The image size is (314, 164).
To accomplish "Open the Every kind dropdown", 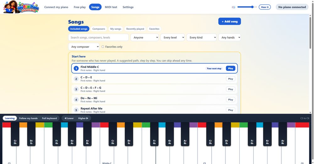I will point(202,37).
